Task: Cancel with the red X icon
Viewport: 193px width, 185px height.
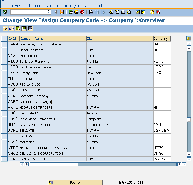Action: click(82, 12)
